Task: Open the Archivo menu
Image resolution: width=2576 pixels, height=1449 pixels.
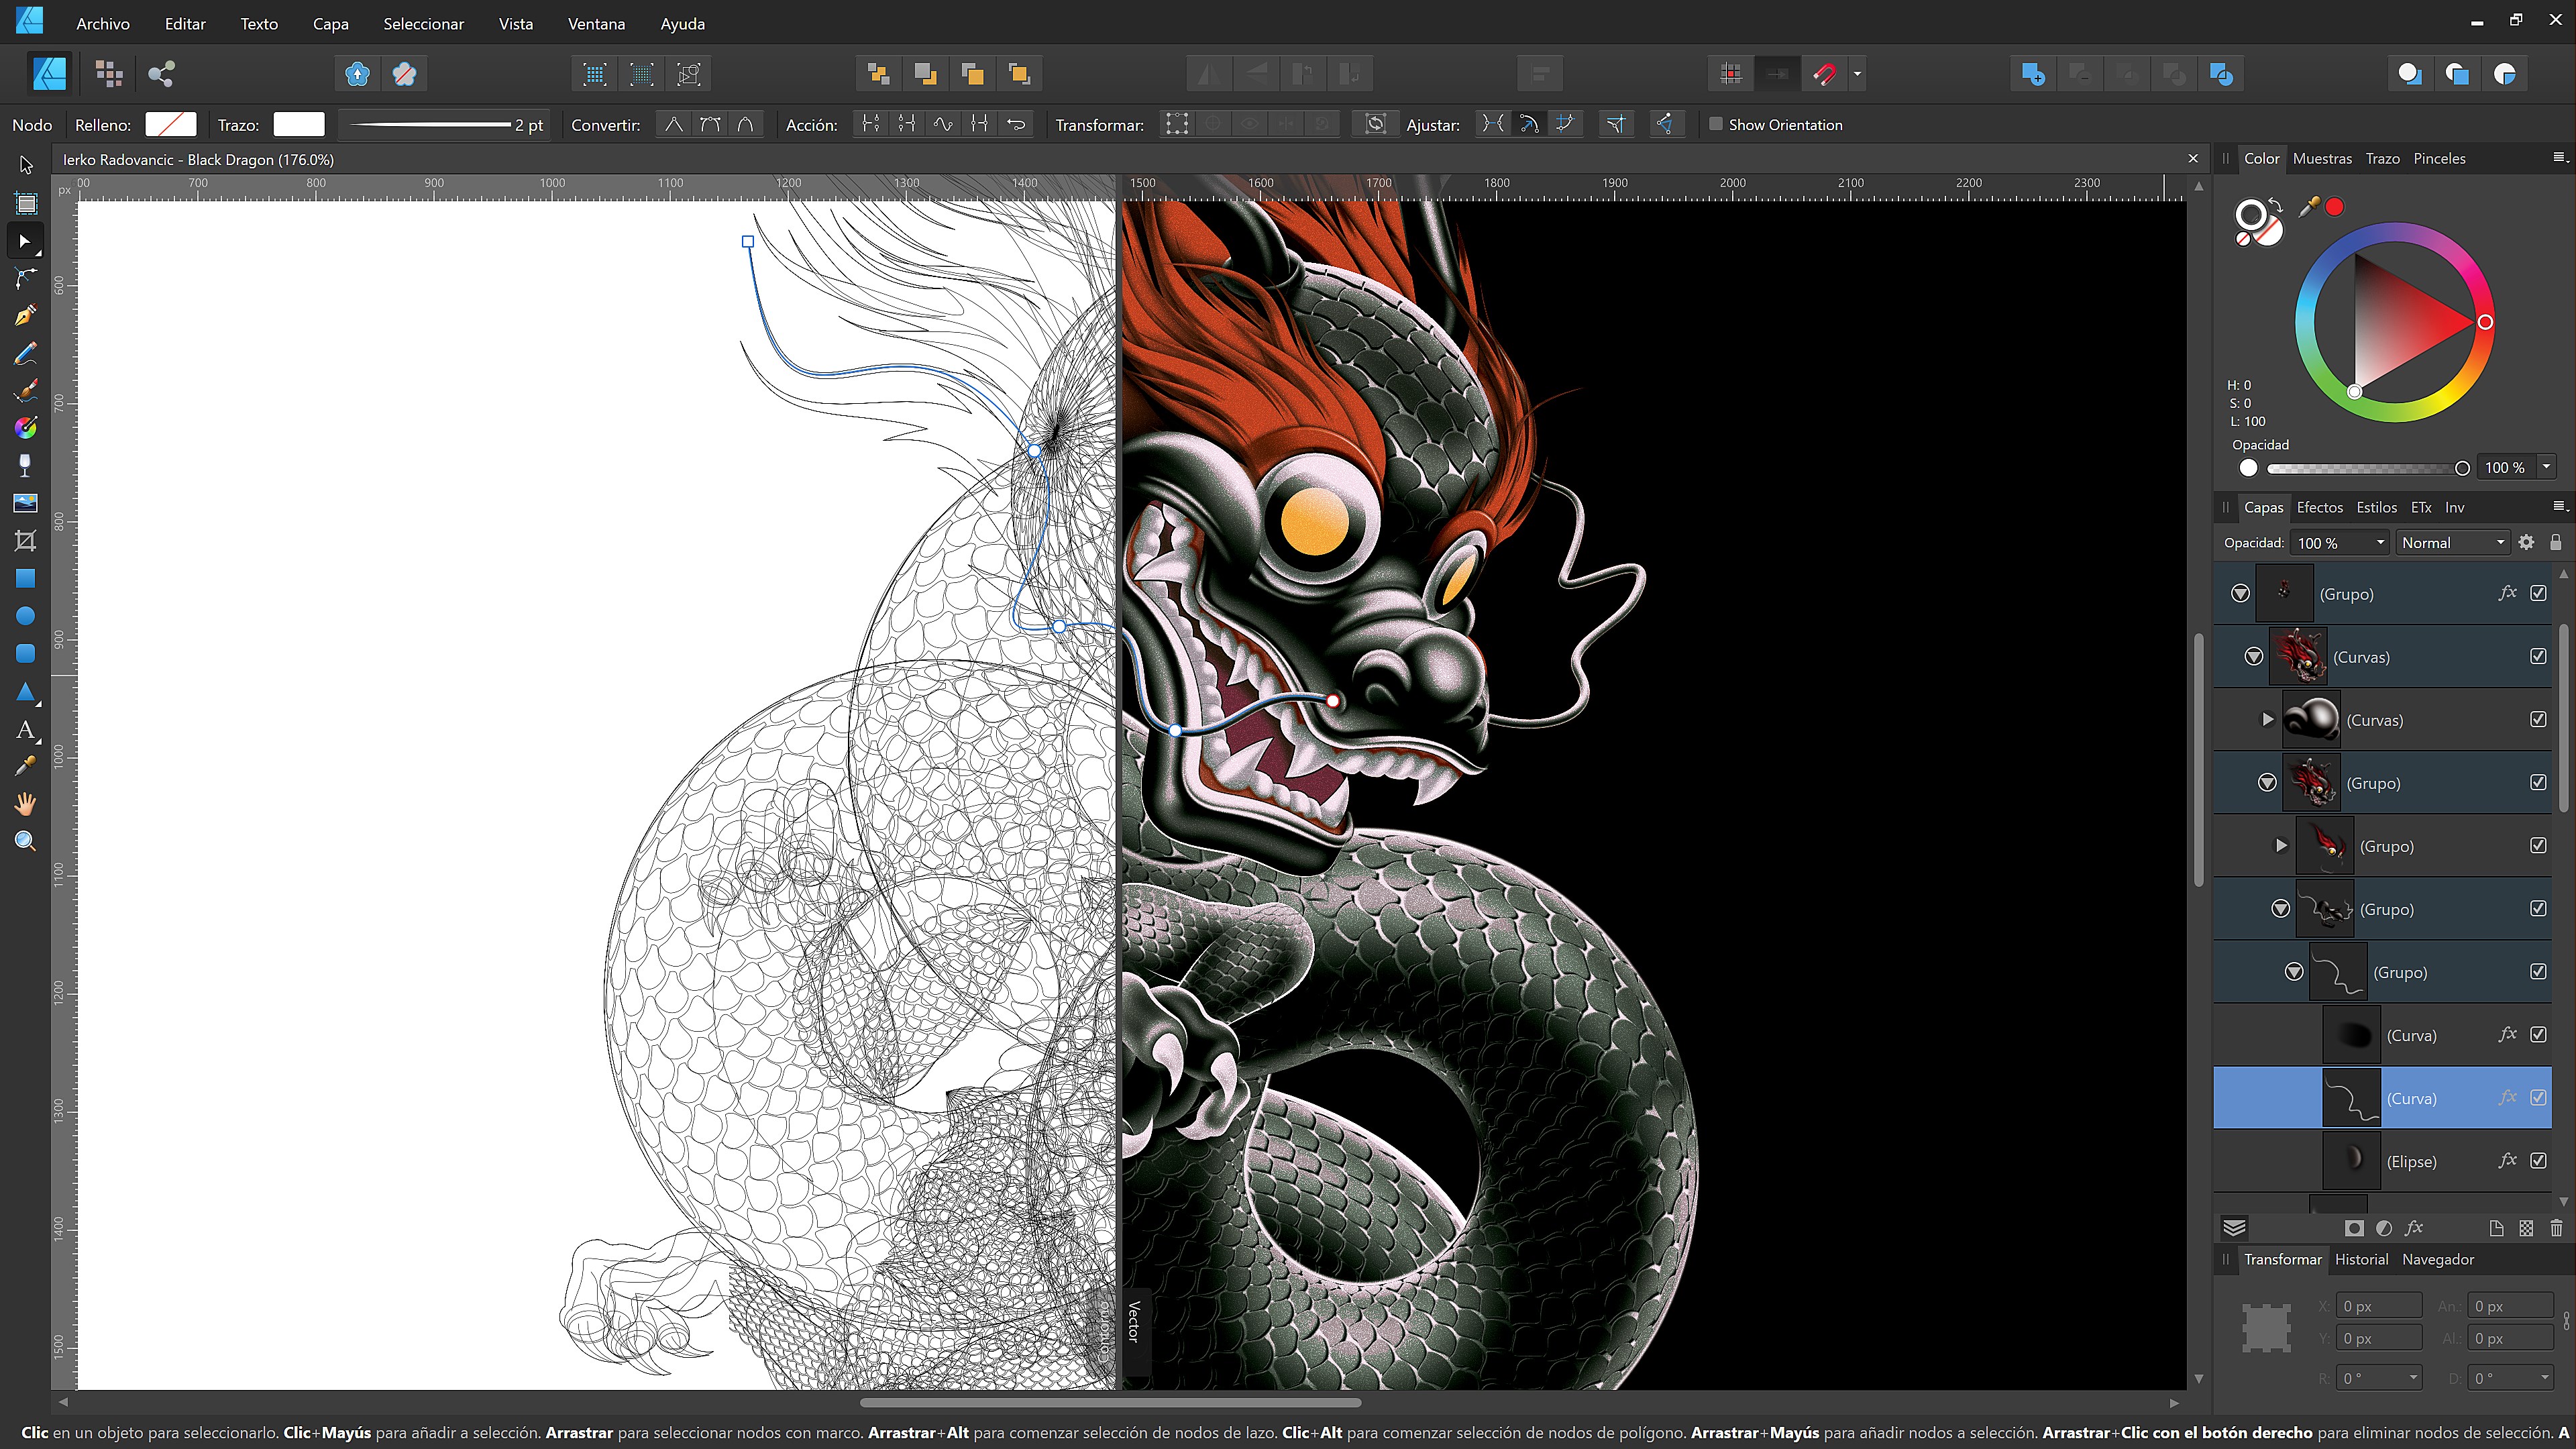Action: (102, 23)
